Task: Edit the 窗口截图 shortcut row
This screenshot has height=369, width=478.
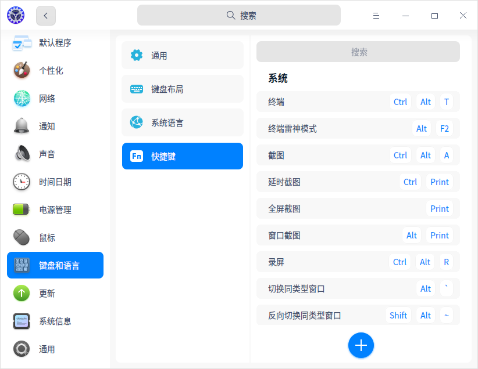Action: tap(358, 235)
